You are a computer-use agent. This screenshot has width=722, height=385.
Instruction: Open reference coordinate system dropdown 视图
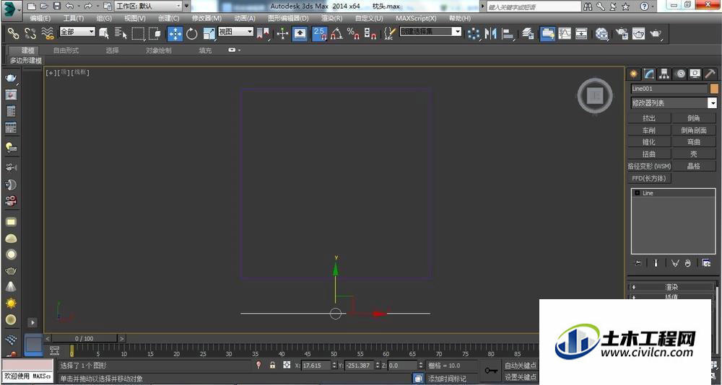coord(236,32)
